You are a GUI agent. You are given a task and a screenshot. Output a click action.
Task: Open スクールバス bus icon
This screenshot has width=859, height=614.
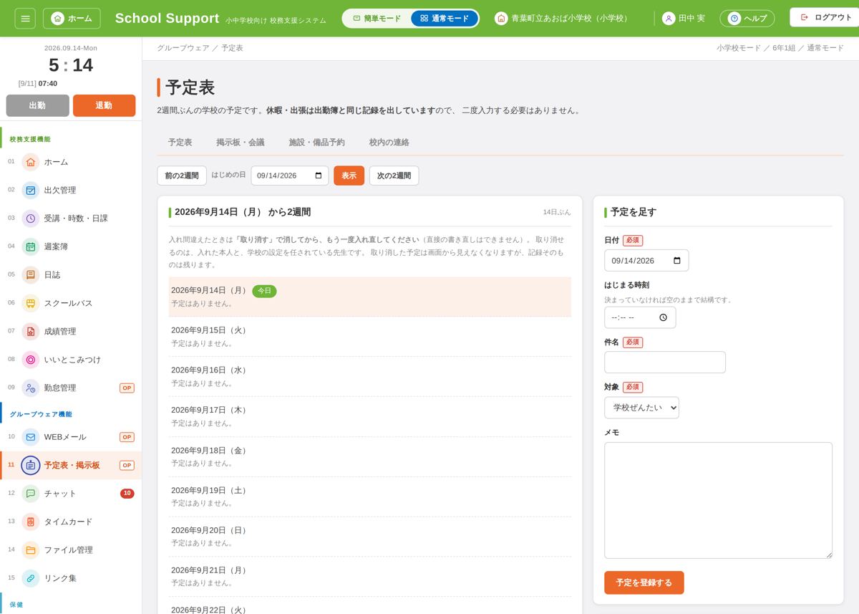pos(31,303)
